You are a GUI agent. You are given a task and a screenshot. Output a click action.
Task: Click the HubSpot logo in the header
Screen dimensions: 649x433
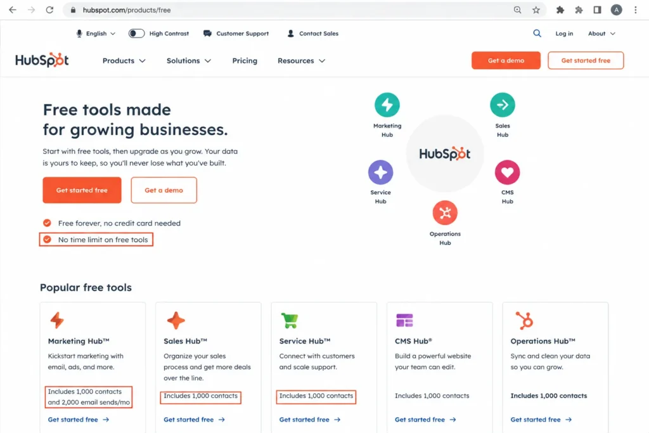click(x=42, y=60)
